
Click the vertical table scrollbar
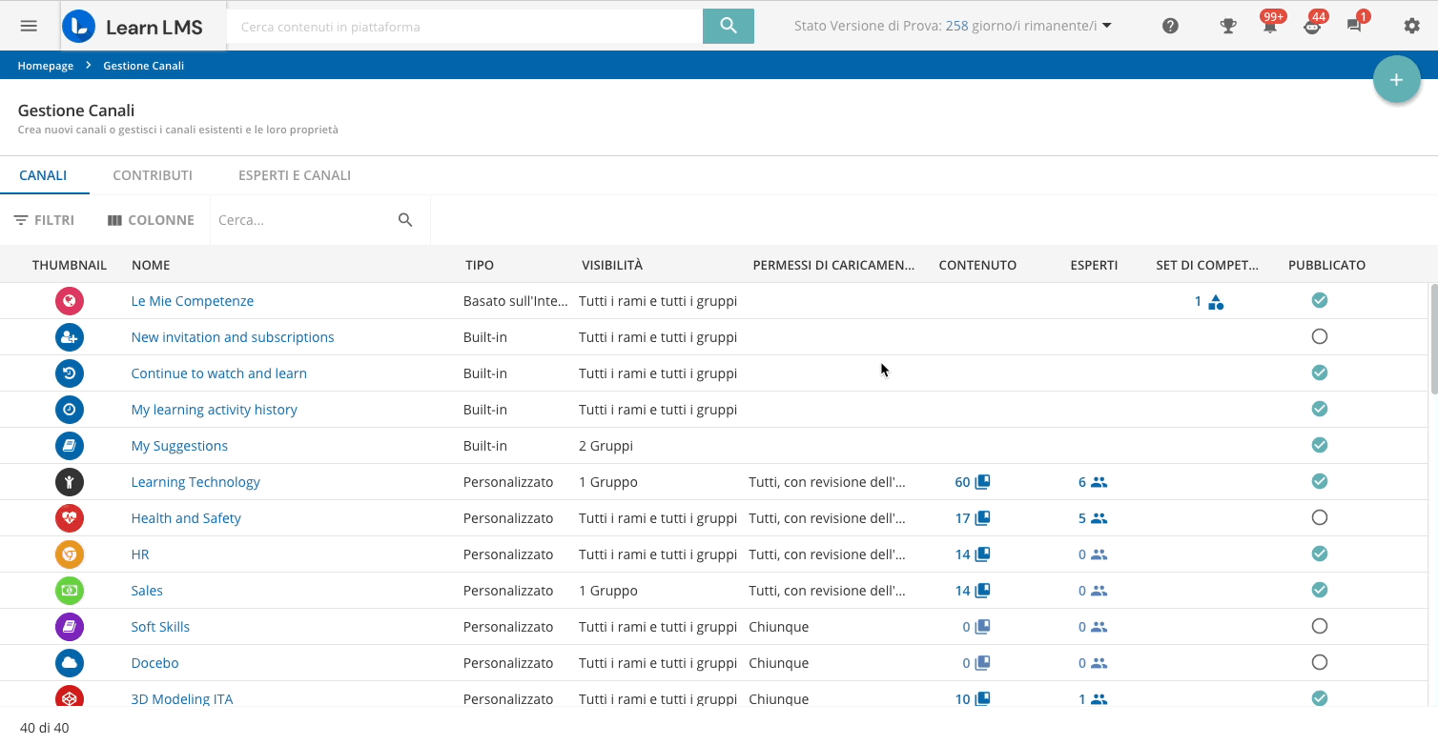click(x=1433, y=338)
